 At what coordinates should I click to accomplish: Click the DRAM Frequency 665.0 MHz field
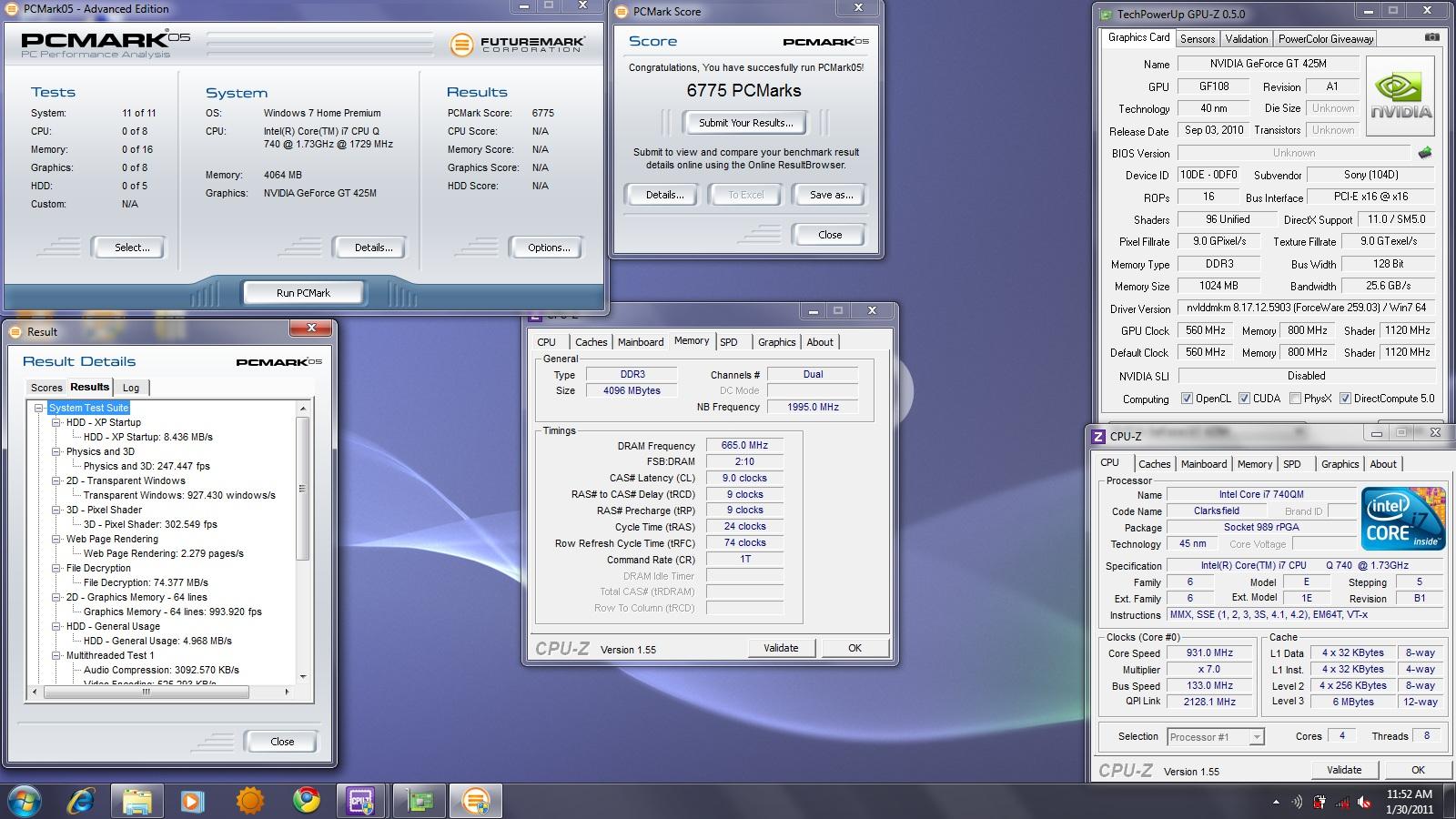coord(744,446)
